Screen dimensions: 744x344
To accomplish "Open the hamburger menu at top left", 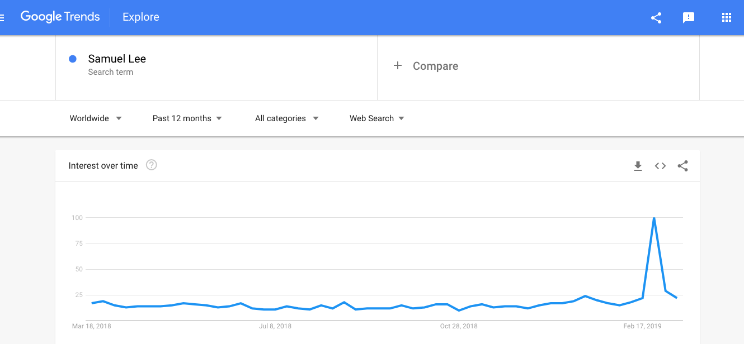I will coord(2,17).
